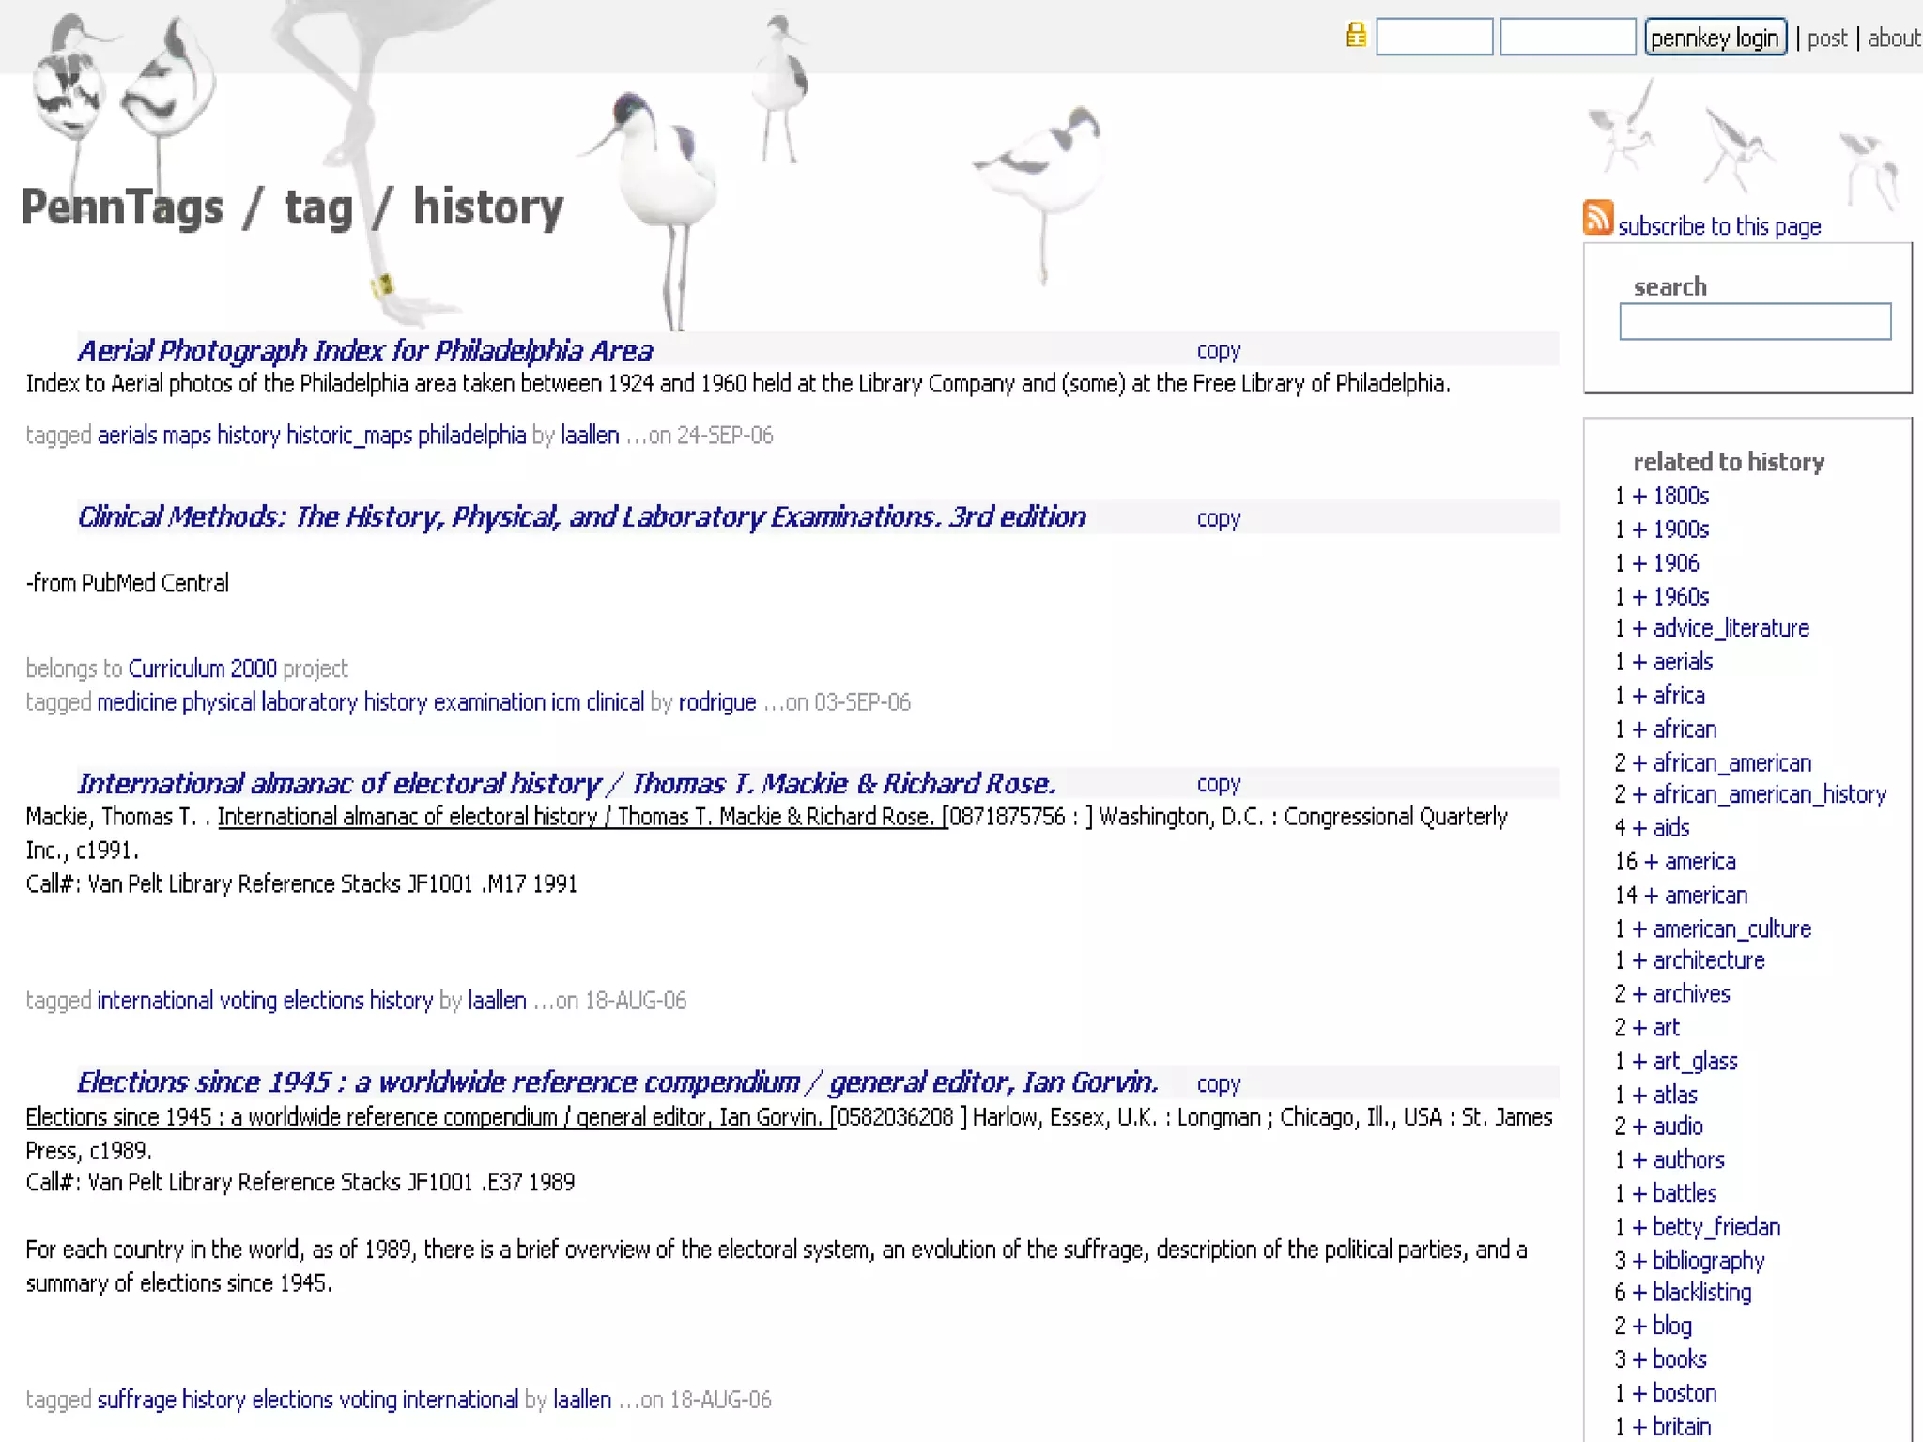Copy the International almanac of electoral history entry
Viewport: 1923px width, 1442px height.
point(1218,783)
